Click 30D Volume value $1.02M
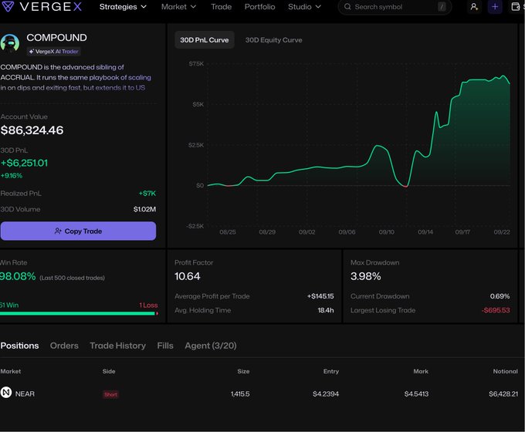The image size is (525, 432). click(x=144, y=210)
